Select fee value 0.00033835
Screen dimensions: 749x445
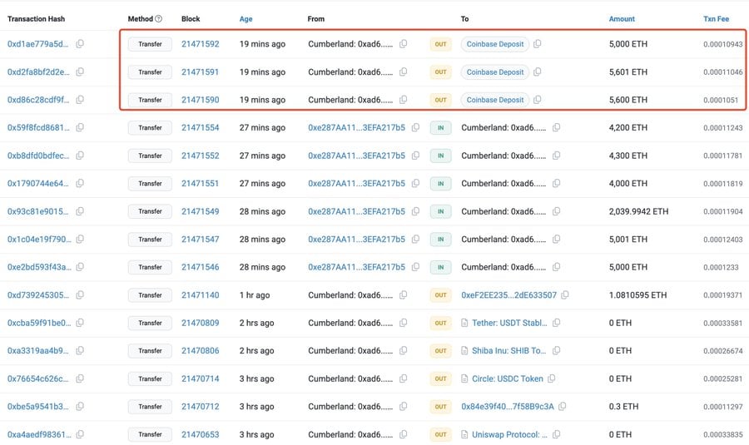(x=722, y=434)
